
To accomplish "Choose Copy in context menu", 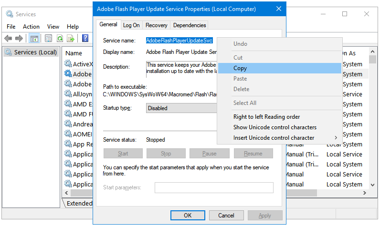I will click(280, 68).
